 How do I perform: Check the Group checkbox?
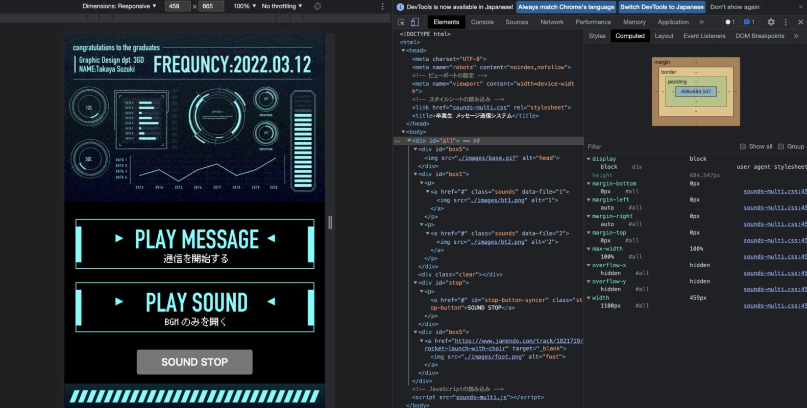[x=780, y=146]
